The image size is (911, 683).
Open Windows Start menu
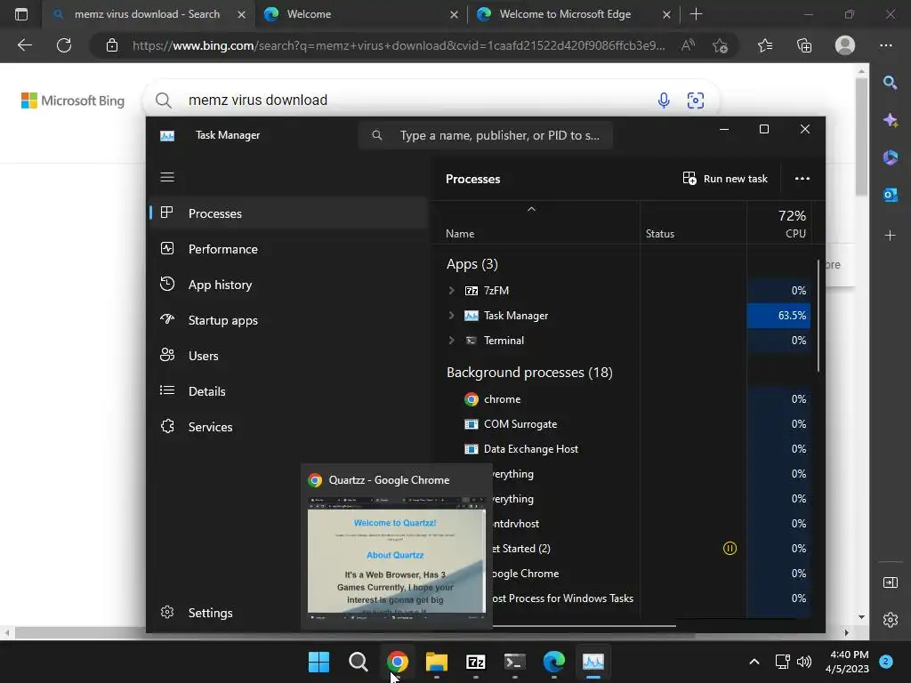click(x=318, y=662)
